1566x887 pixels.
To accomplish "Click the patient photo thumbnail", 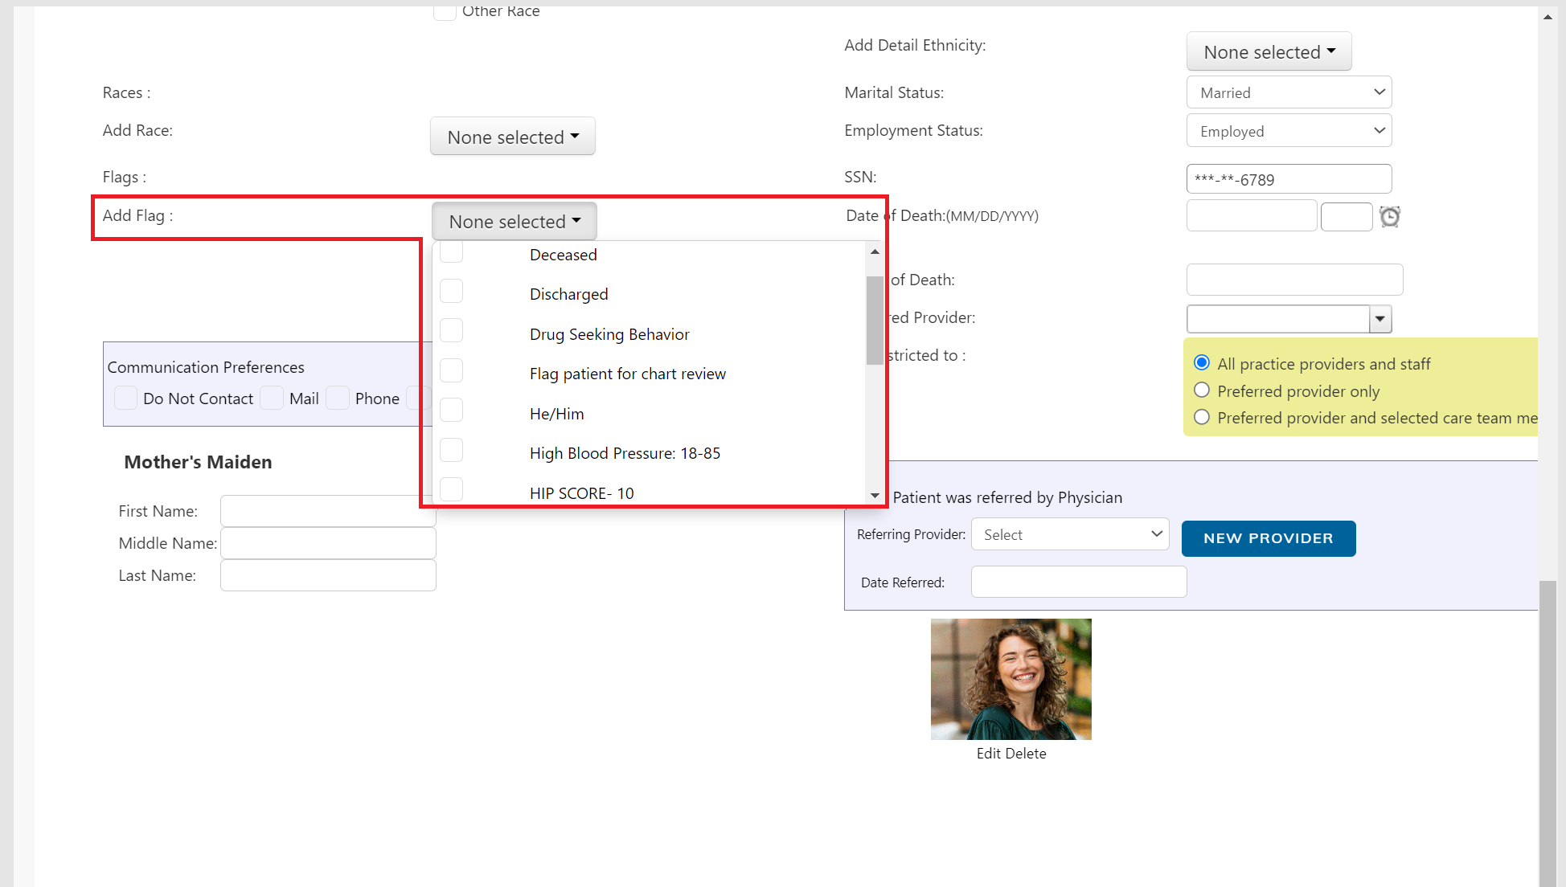I will pyautogui.click(x=1011, y=679).
